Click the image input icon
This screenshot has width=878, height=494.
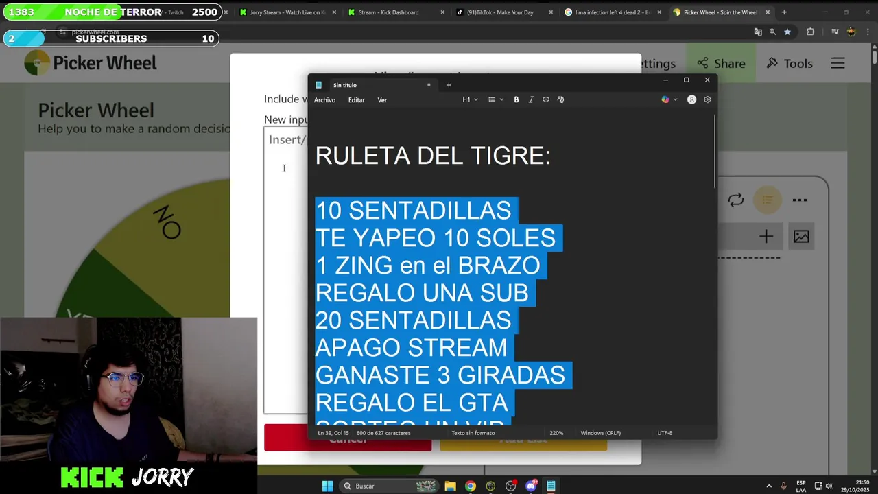801,237
